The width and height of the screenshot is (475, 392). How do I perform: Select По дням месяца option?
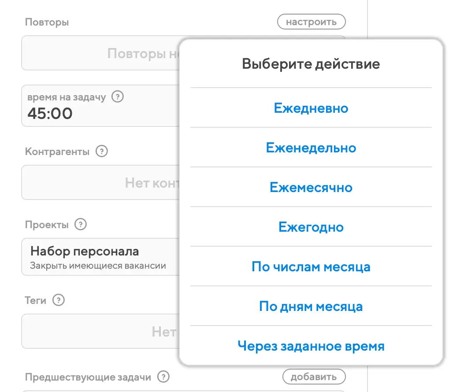pos(311,306)
